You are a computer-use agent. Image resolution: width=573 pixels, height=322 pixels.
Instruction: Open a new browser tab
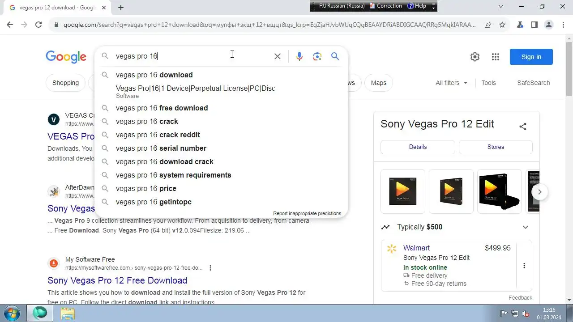pos(121,8)
